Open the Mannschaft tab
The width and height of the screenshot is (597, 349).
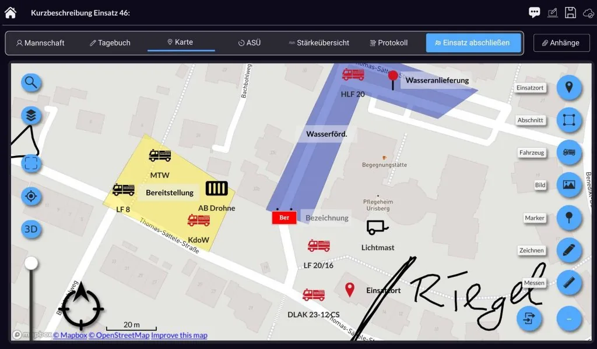pos(40,43)
